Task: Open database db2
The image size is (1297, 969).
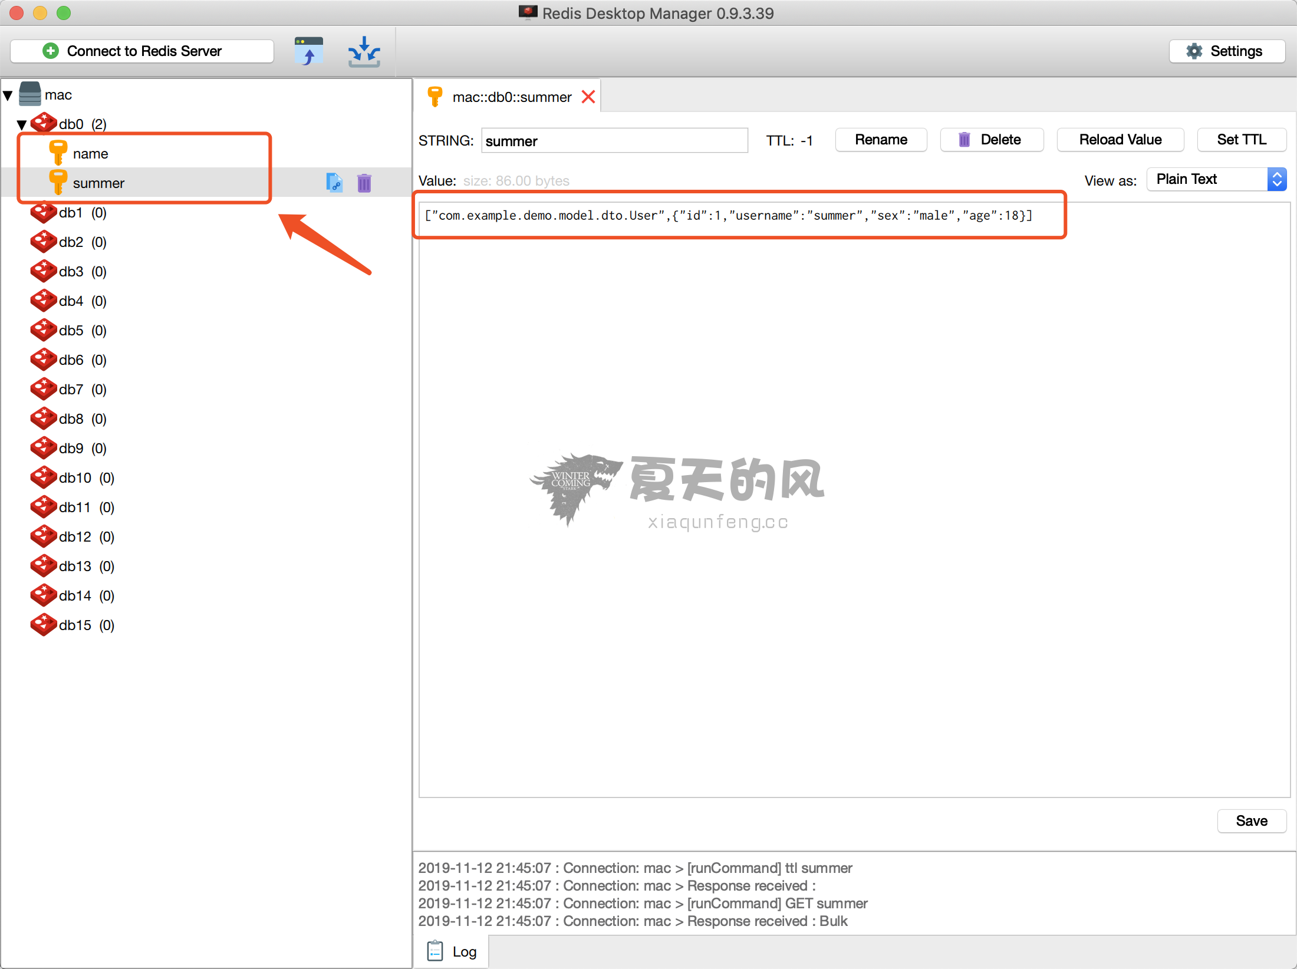Action: [83, 242]
